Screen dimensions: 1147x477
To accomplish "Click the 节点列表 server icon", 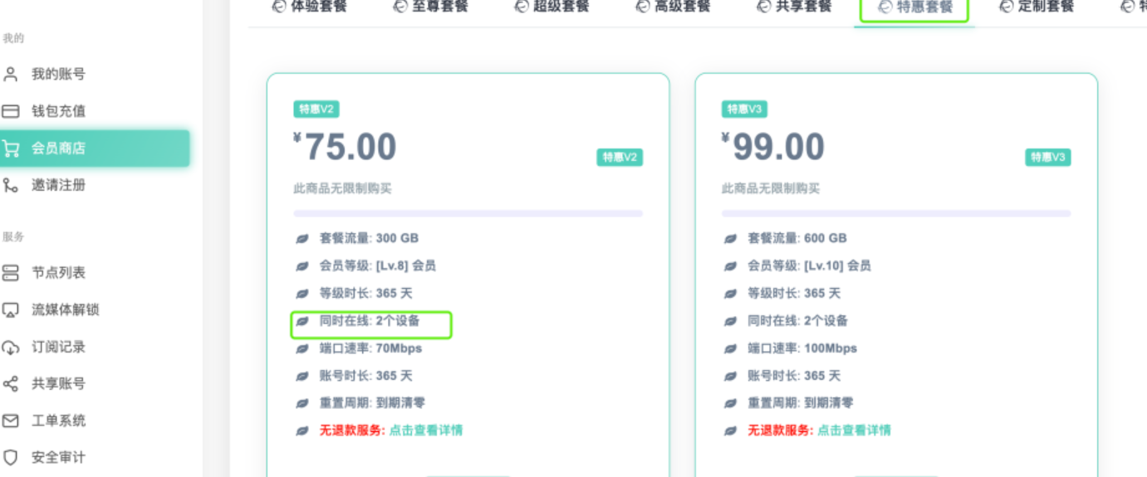I will pos(11,273).
